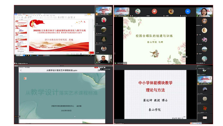Select video tile of man with glasses
The image size is (223, 126).
tap(104, 11)
